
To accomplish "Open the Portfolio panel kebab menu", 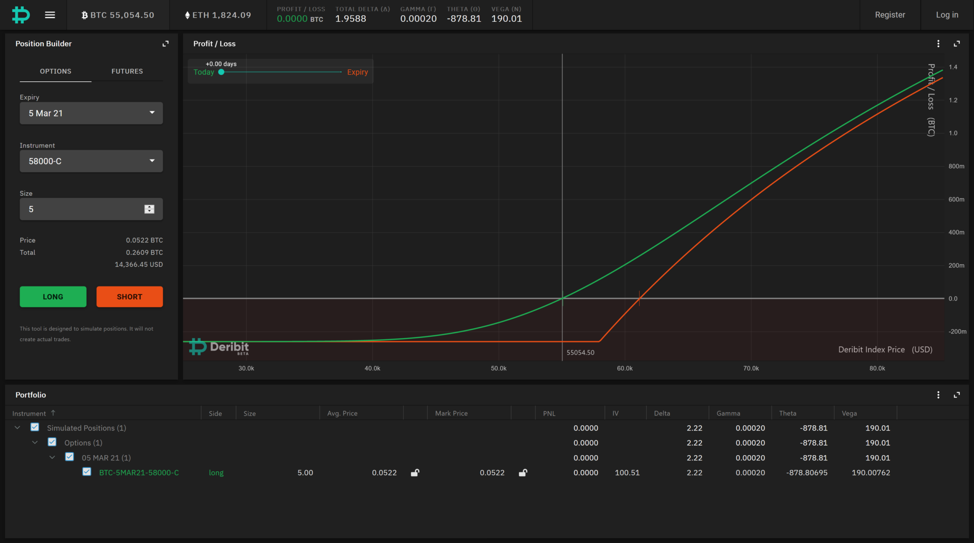I will [938, 395].
